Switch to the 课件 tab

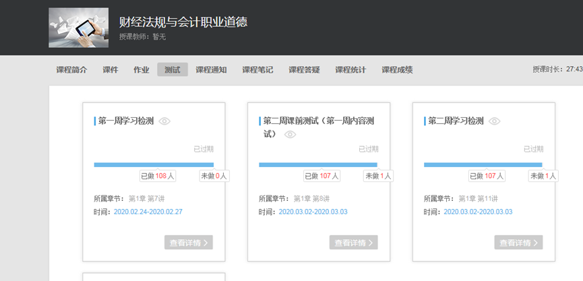coord(111,69)
